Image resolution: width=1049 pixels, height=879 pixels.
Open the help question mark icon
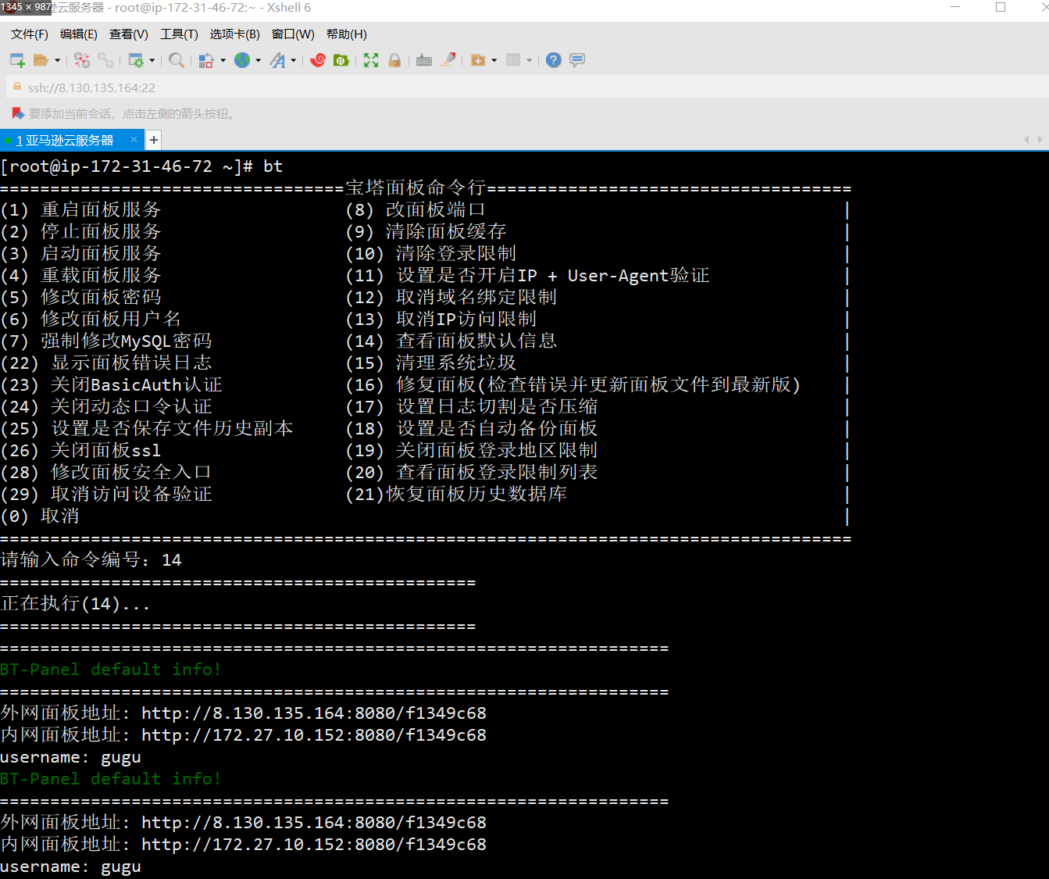[x=553, y=60]
